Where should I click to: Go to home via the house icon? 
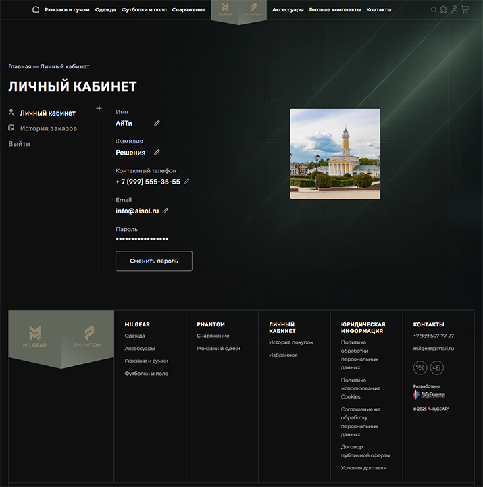tap(36, 9)
